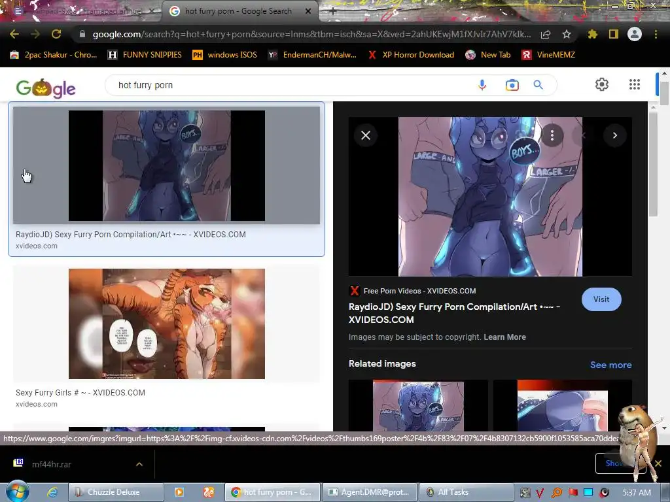View site info via the padlock icon
670x502 pixels.
coord(82,34)
